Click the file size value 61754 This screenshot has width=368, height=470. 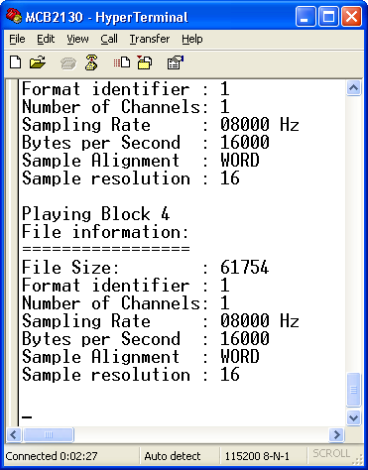point(244,267)
